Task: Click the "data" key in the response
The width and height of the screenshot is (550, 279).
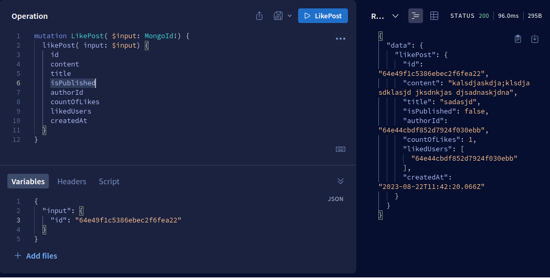Action: pyautogui.click(x=398, y=45)
